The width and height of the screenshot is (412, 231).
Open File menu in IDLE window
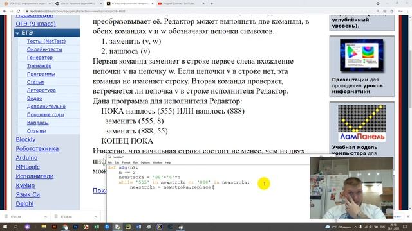(110, 162)
